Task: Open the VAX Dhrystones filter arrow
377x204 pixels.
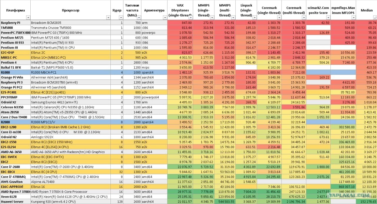Action: click(x=190, y=18)
